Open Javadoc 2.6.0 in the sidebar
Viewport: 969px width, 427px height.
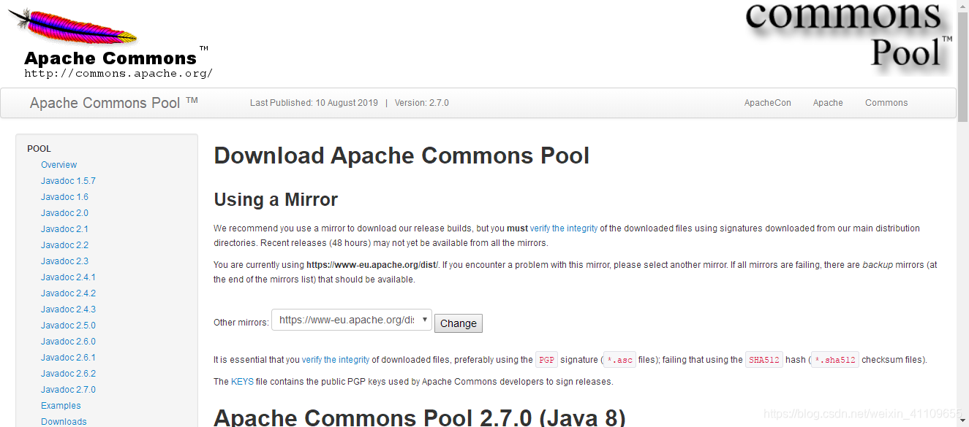pyautogui.click(x=68, y=342)
